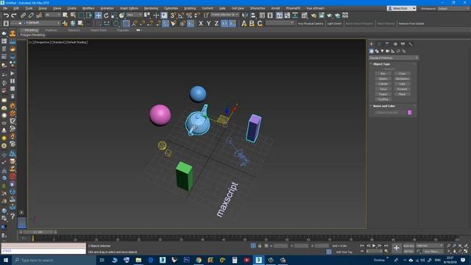Restrict to X axis button
Viewport: 471px width, 265px height.
(201, 24)
